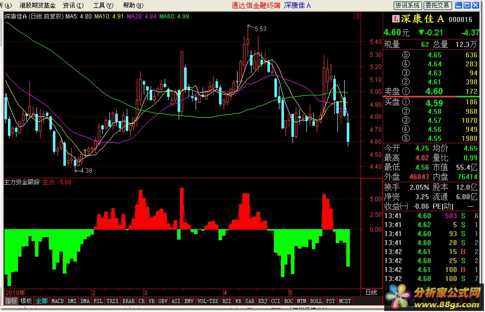485x312 pixels.
Task: Switch to the SAR indicator tab
Action: click(249, 301)
